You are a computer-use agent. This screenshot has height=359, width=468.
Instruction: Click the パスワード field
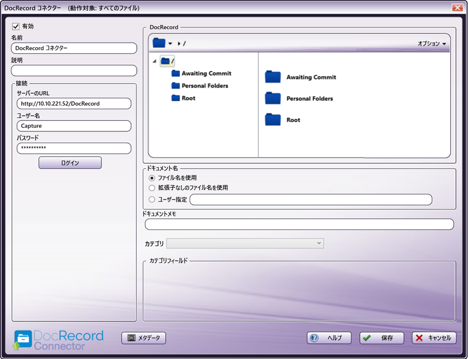(x=74, y=148)
